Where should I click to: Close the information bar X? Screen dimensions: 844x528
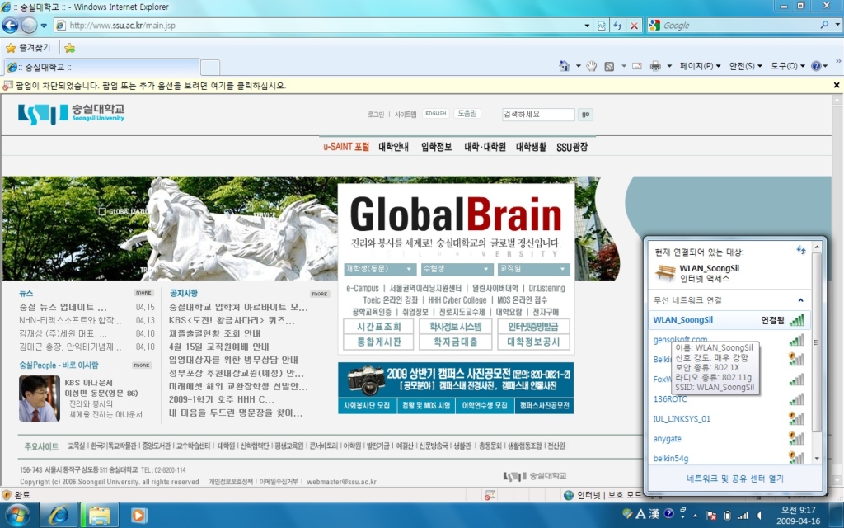(x=837, y=85)
